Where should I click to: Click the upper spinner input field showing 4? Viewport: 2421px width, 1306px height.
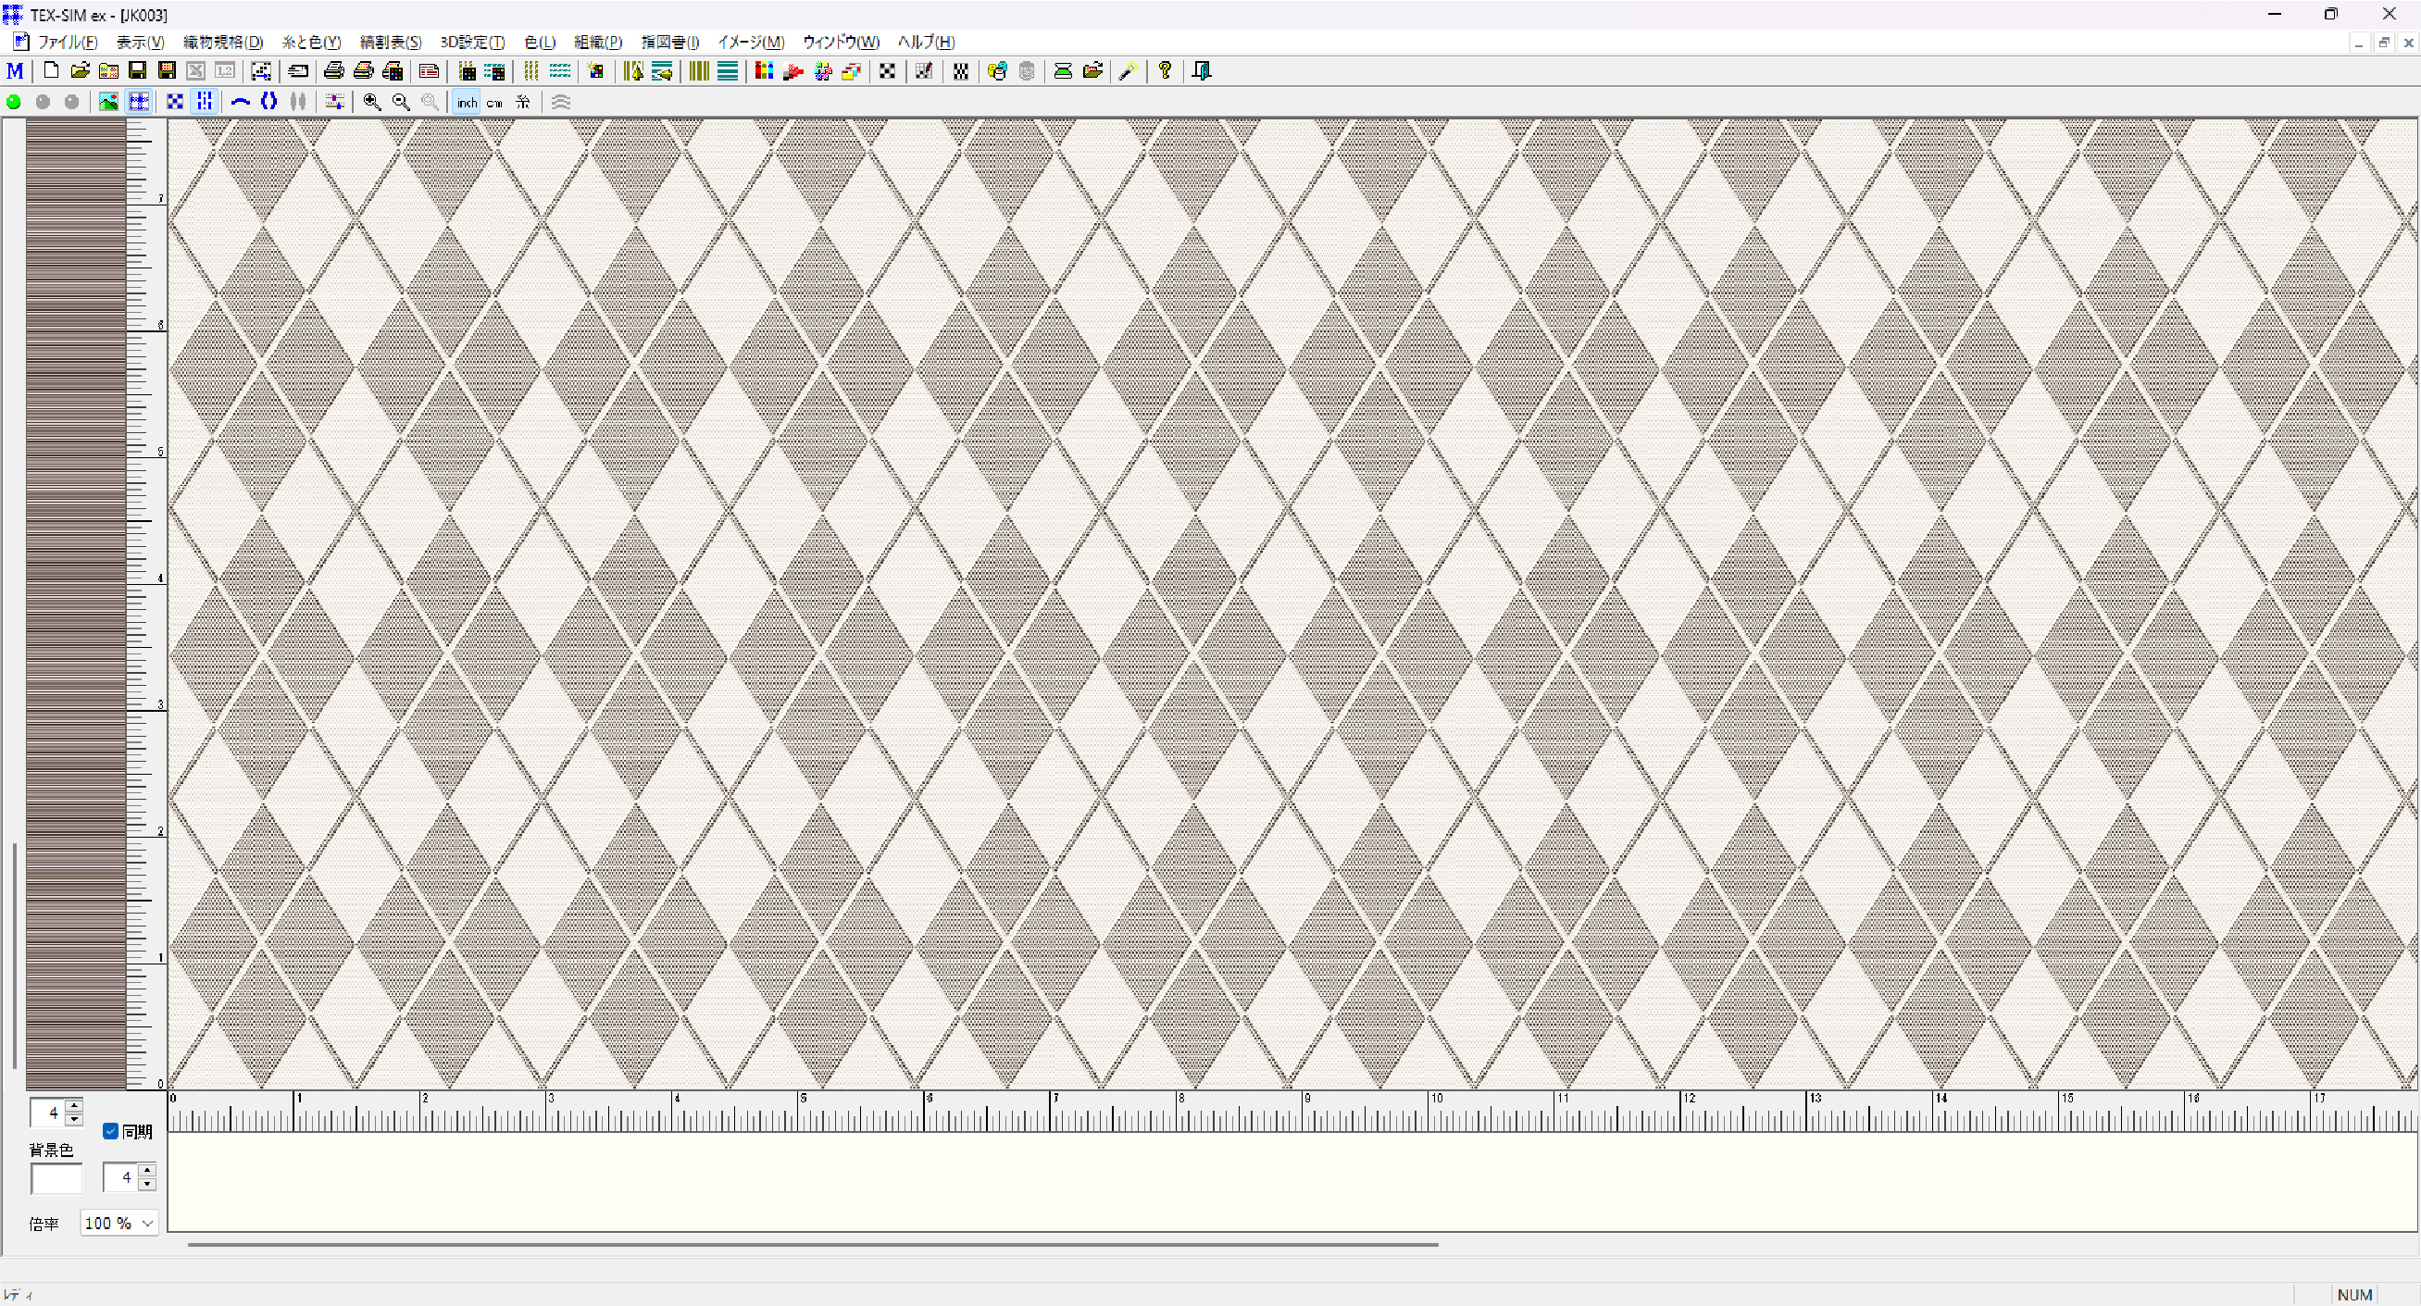[48, 1113]
